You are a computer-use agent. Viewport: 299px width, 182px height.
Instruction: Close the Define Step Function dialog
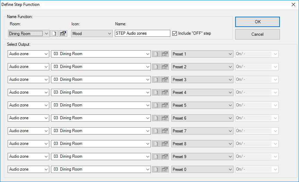pos(293,5)
